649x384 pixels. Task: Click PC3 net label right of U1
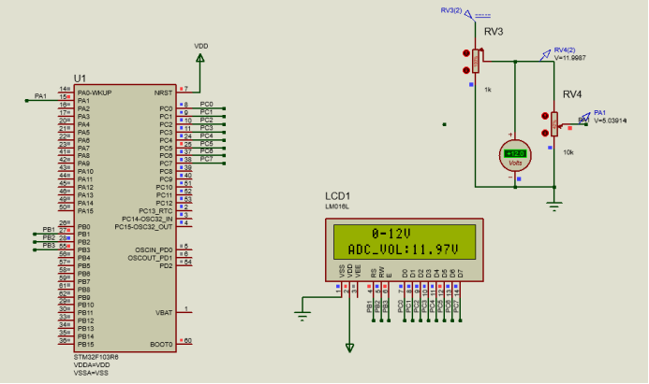(207, 128)
